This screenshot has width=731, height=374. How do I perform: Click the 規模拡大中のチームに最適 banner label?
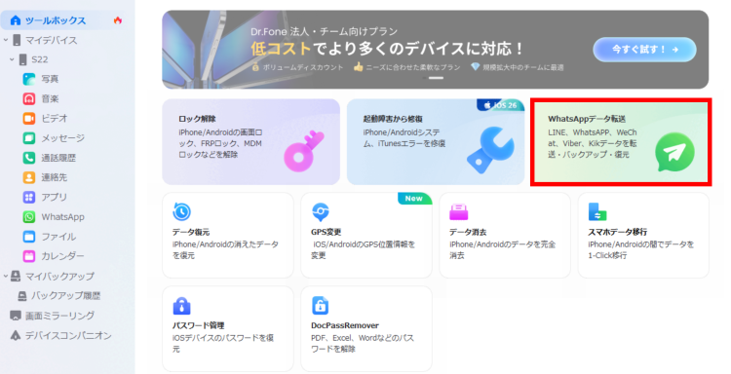point(523,67)
